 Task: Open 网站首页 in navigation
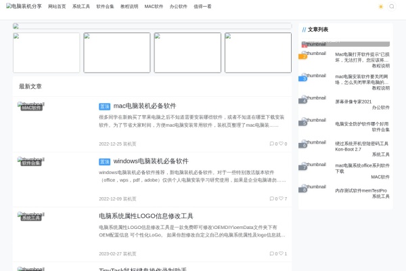(57, 7)
